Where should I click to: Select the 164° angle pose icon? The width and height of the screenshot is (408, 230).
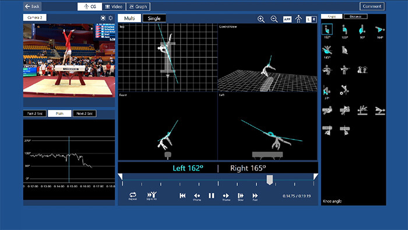click(x=380, y=29)
